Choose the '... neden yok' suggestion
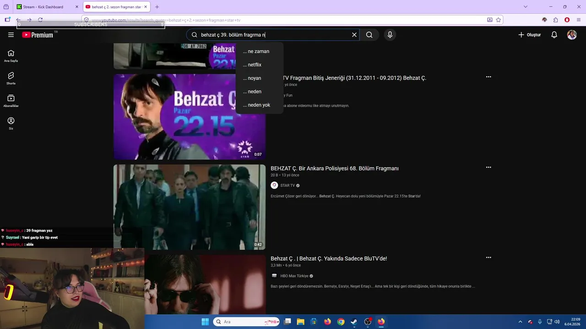This screenshot has width=586, height=329. tap(260, 105)
